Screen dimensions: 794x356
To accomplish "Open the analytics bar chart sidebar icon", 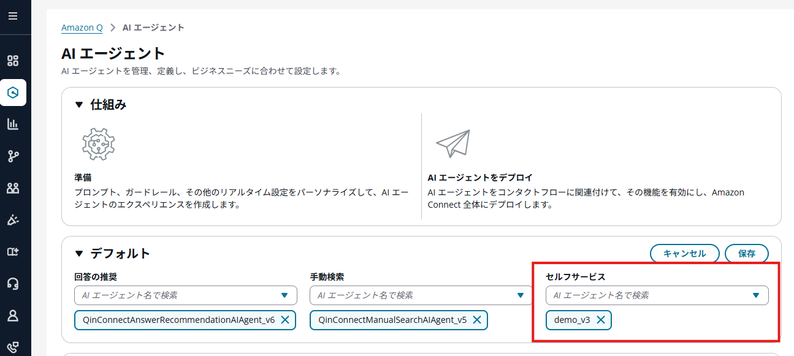I will click(x=13, y=124).
